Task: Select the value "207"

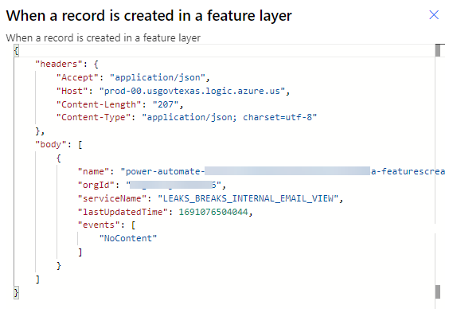Action: tap(166, 104)
